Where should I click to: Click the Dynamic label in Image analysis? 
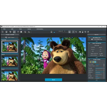pos(90,68)
